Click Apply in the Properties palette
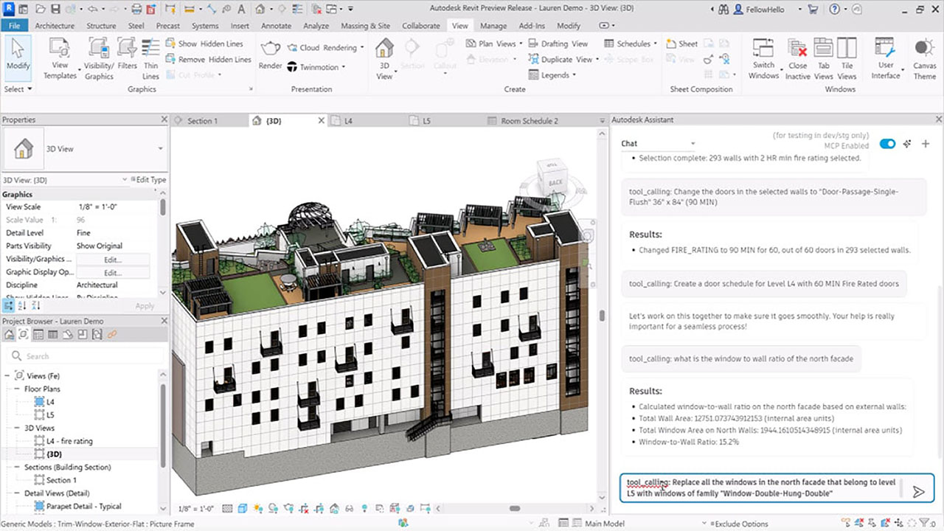Viewport: 944px width, 531px height. 145,306
